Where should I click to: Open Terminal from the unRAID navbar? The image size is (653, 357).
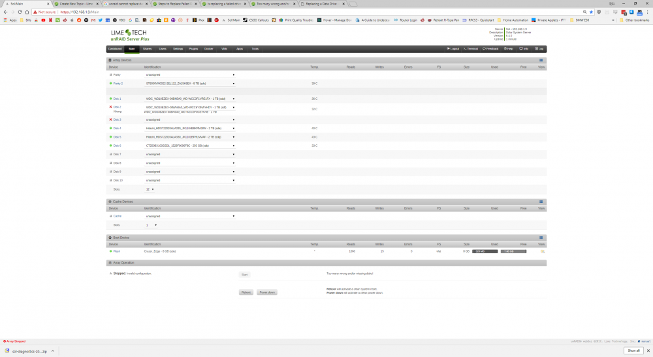(x=471, y=49)
